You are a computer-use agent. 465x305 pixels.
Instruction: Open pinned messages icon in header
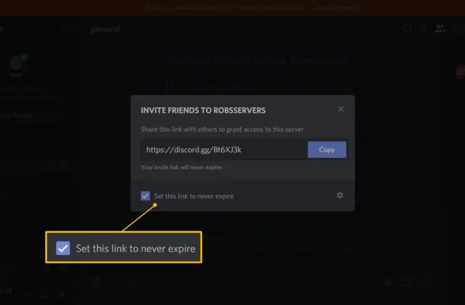[x=424, y=28]
